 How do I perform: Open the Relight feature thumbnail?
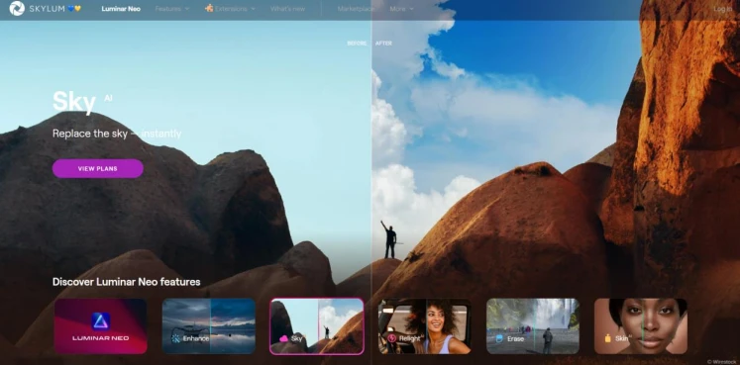pyautogui.click(x=425, y=325)
